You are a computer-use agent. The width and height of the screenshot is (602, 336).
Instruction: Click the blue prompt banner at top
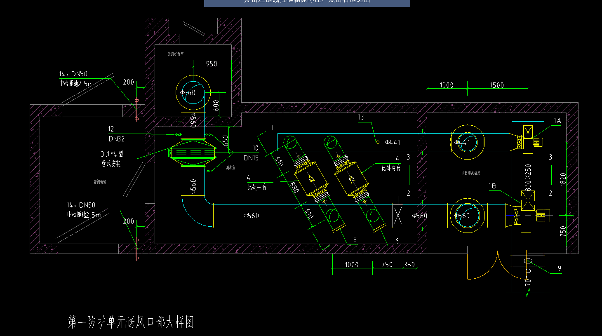(307, 3)
